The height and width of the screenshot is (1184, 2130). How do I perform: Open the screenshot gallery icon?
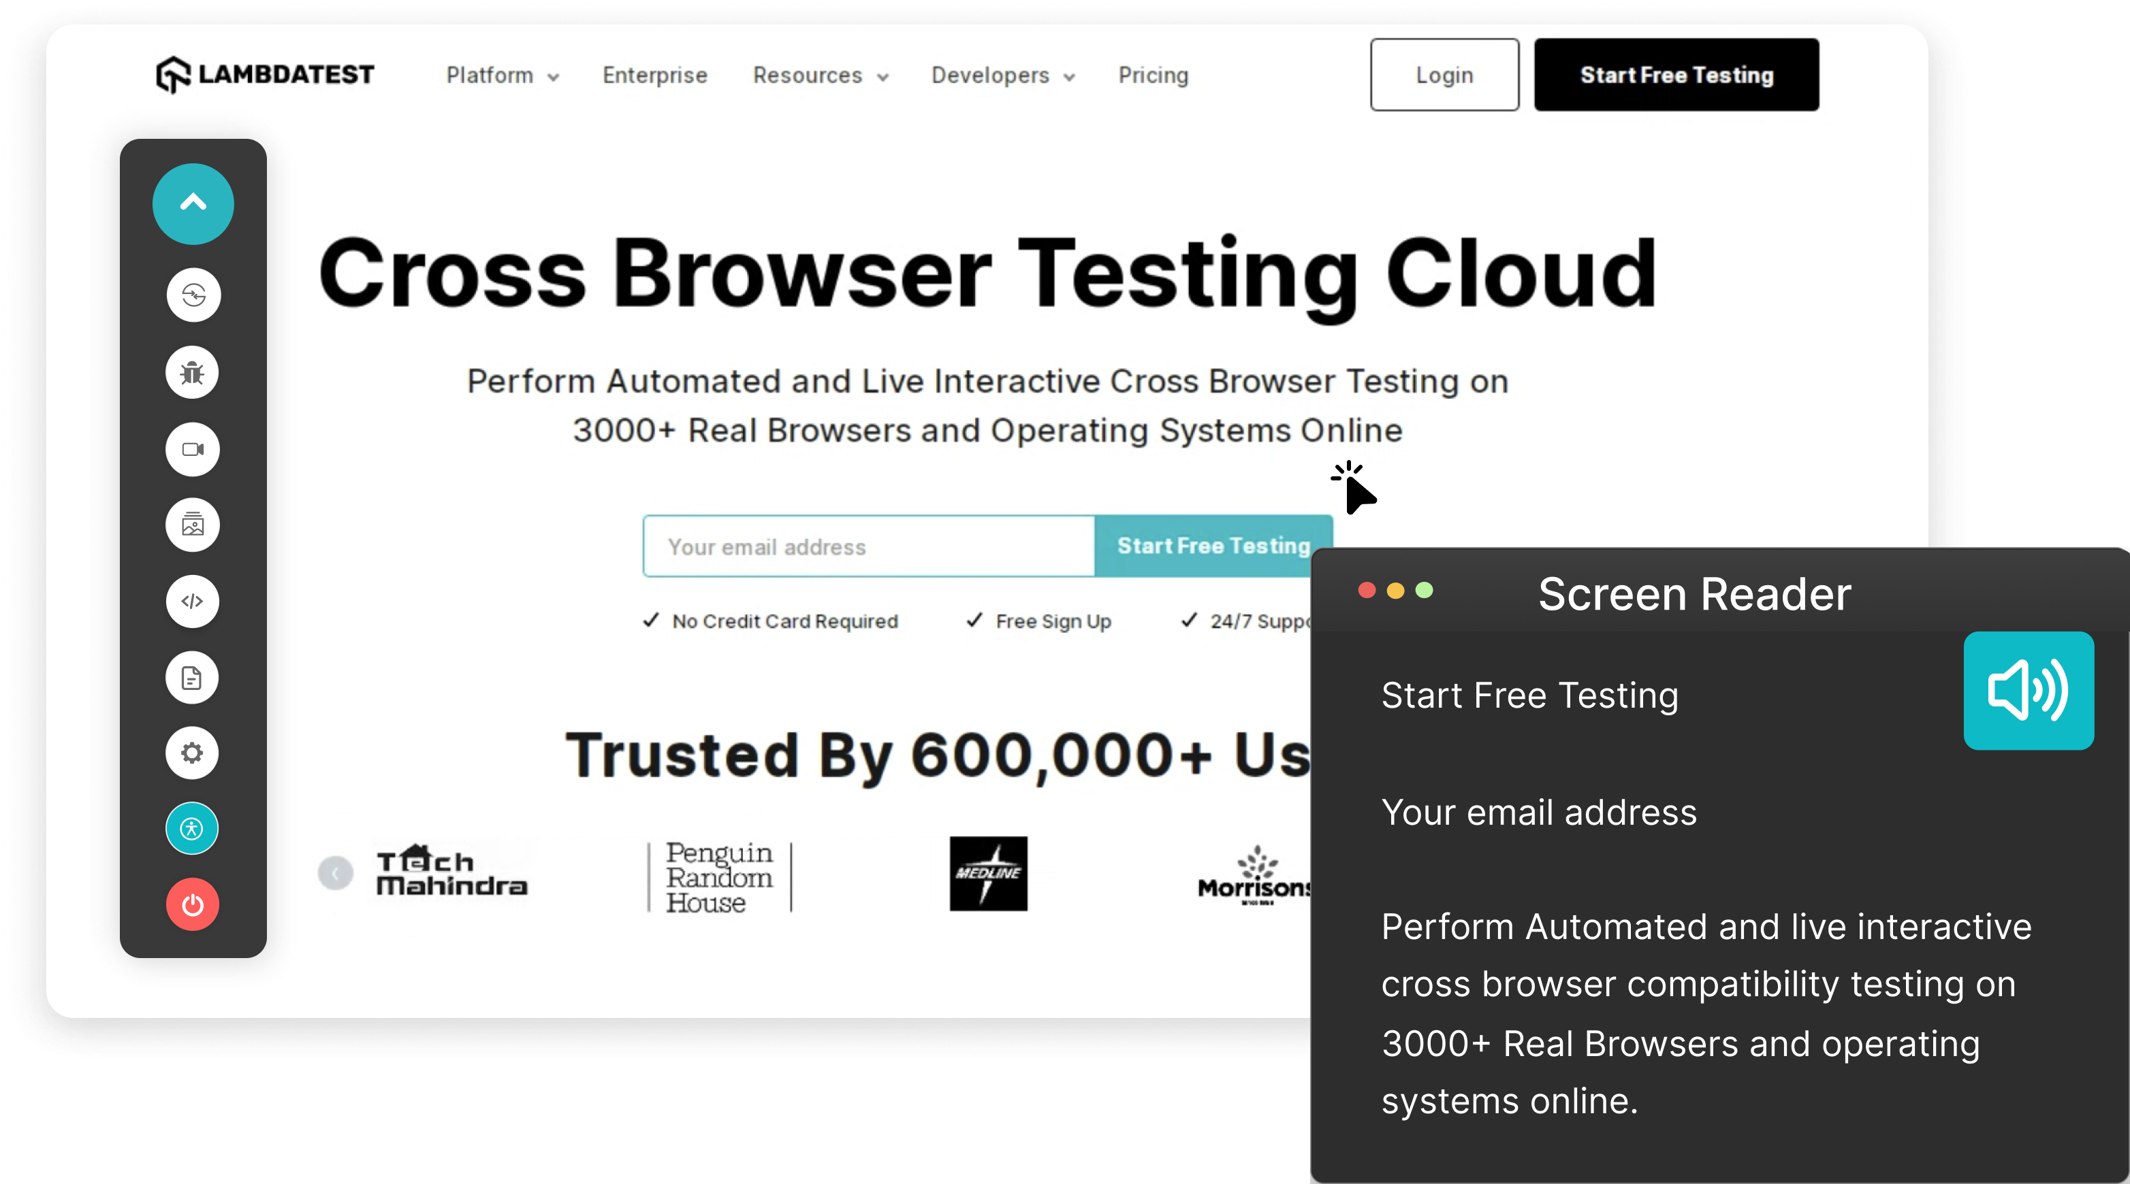pos(193,525)
